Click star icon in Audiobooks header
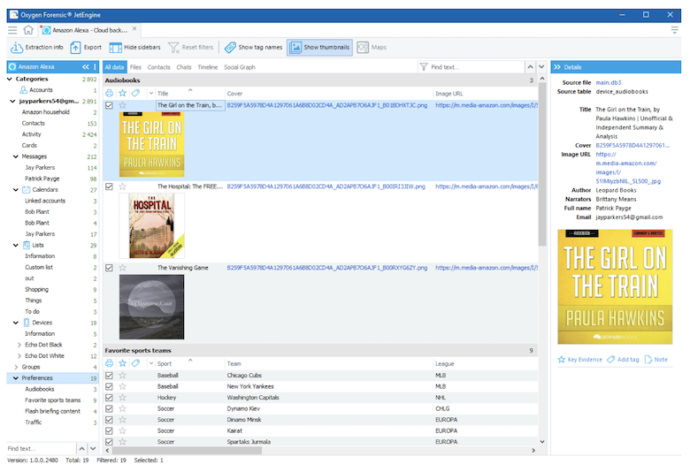 pyautogui.click(x=123, y=94)
